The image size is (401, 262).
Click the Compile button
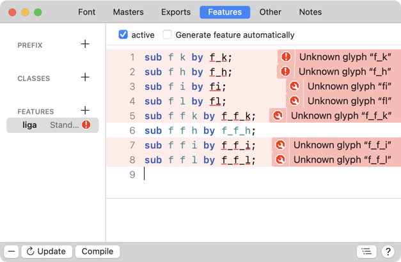97,252
